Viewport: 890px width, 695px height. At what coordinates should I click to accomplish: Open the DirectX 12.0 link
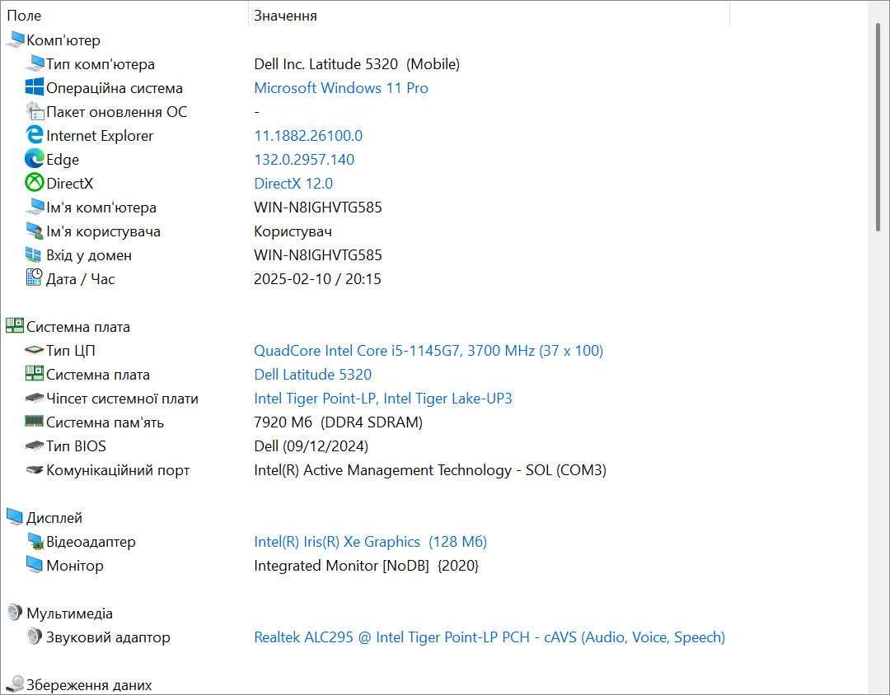293,184
